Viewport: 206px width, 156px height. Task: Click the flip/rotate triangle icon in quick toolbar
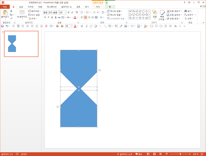point(175,26)
